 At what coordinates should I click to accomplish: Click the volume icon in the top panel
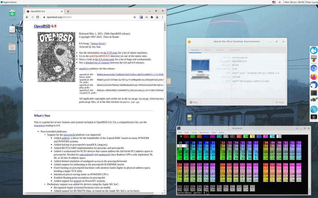click(280, 2)
